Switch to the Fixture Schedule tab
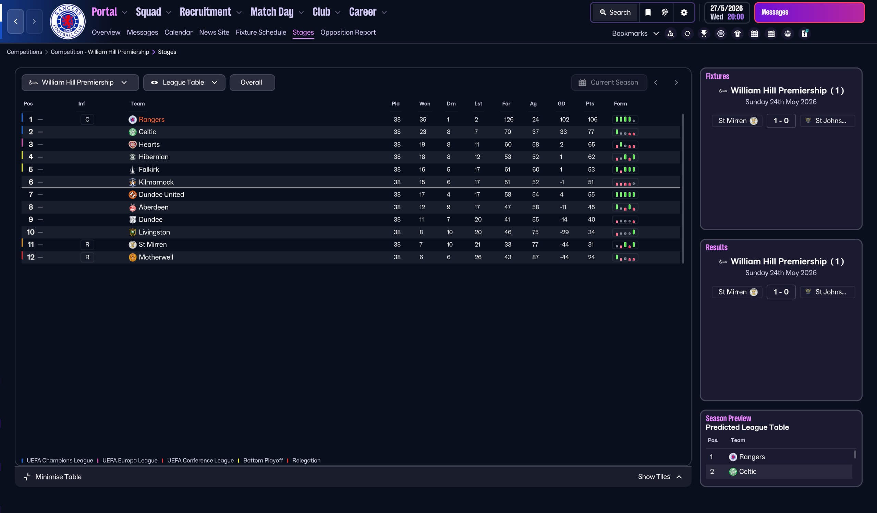This screenshot has height=513, width=877. point(261,32)
